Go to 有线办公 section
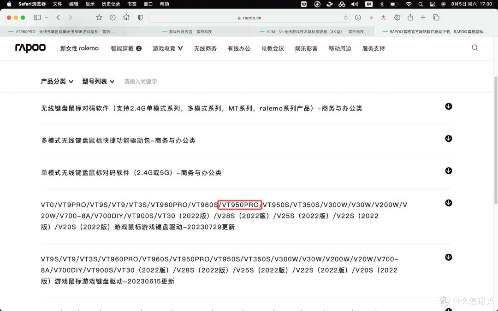498x311 pixels. 239,48
